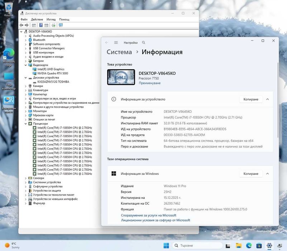This screenshot has height=251, width=287.
Task: Open the hamburger navigation menu in Settings
Action: (x=116, y=43)
